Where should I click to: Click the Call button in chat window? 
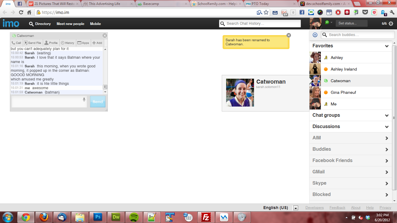(x=16, y=43)
